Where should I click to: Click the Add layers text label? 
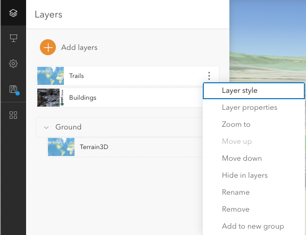pyautogui.click(x=79, y=47)
